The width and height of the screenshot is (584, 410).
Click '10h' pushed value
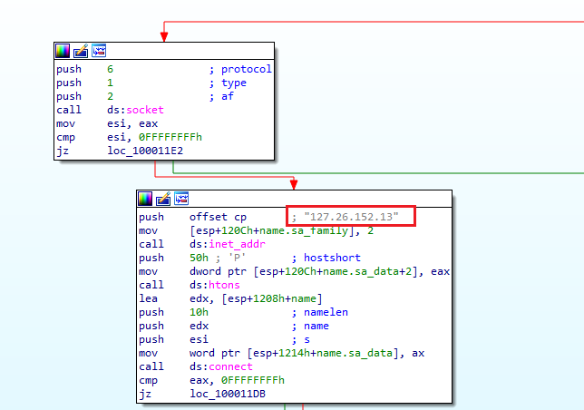[x=199, y=312]
